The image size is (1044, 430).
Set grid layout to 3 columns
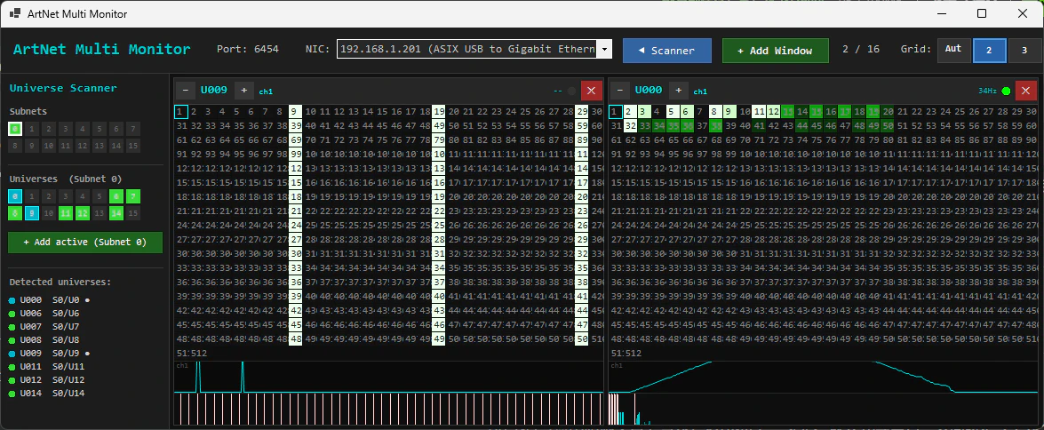click(x=1025, y=51)
